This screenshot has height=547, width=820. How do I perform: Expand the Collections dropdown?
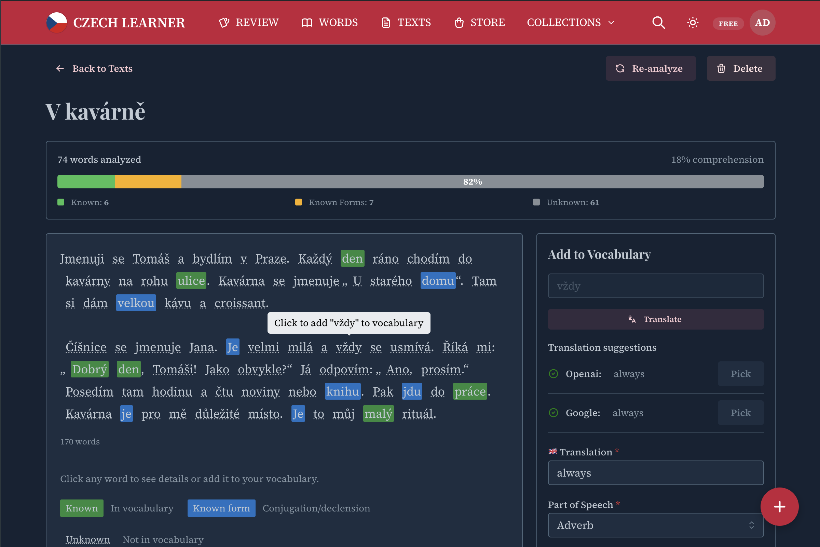click(x=570, y=22)
